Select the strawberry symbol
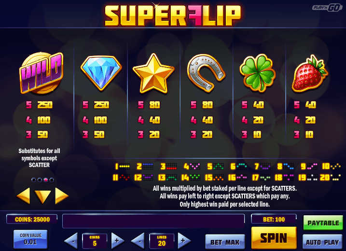 pos(310,73)
